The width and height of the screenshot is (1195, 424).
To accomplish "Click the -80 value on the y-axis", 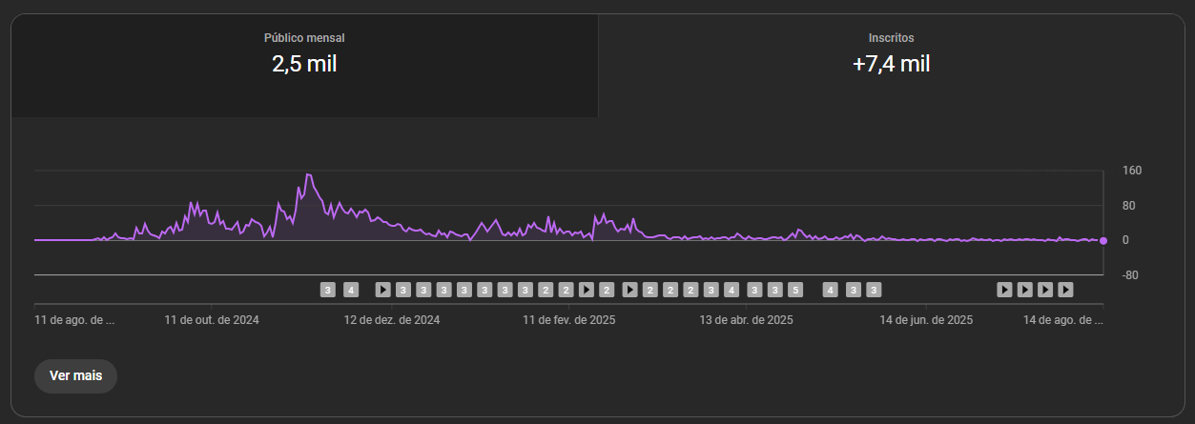I will (x=1132, y=275).
